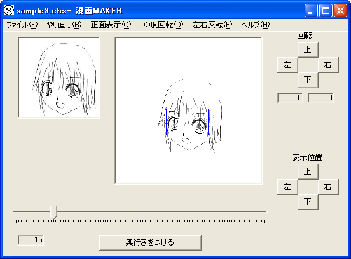351x259 pixels.
Task: Click inside the blue eye selection rectangle
Action: click(x=187, y=122)
